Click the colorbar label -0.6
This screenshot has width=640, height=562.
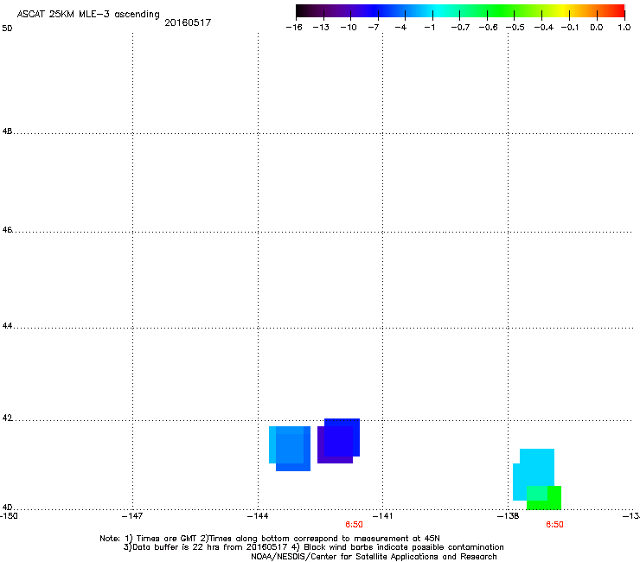(488, 28)
